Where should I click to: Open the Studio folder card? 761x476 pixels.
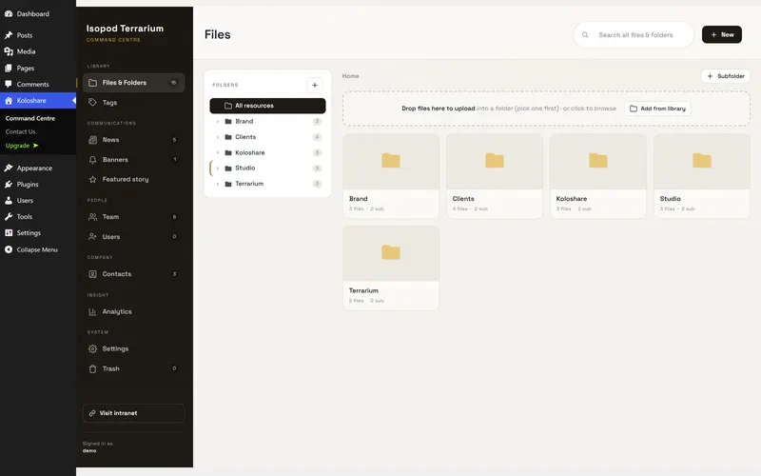tap(702, 176)
